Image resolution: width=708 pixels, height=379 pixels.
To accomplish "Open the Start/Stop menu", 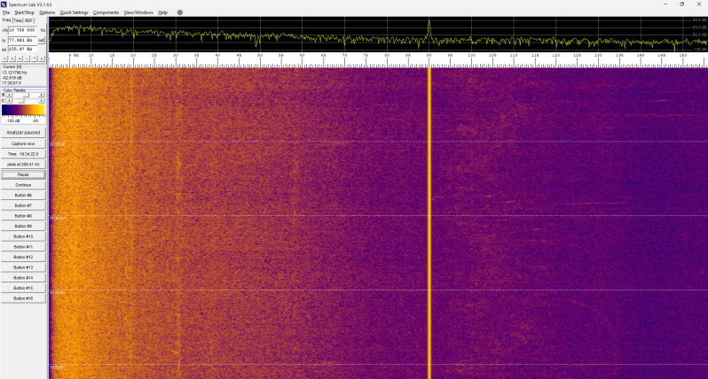I will pos(24,12).
